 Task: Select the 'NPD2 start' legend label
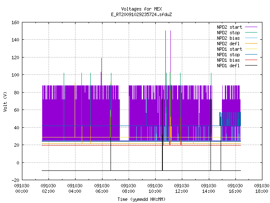(229, 27)
